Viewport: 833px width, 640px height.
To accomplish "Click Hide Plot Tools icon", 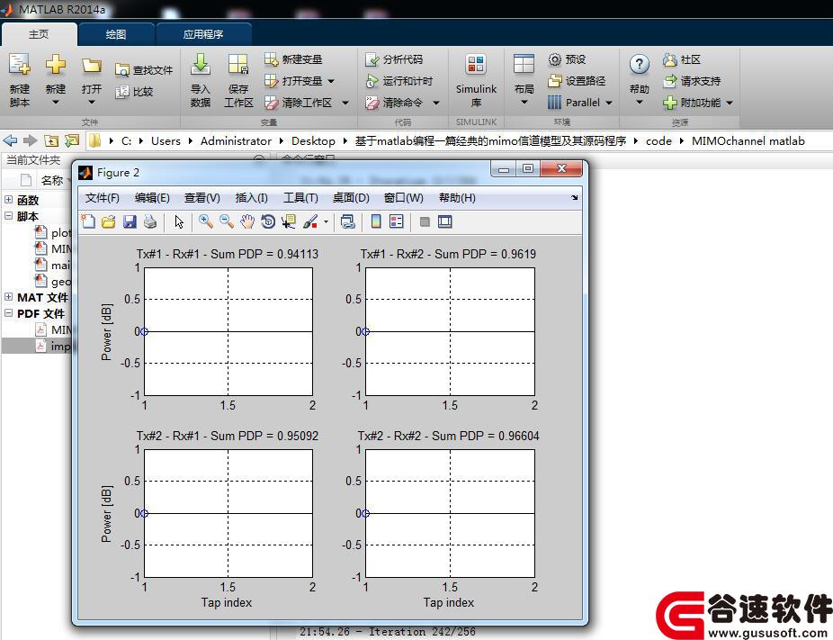I will [425, 221].
